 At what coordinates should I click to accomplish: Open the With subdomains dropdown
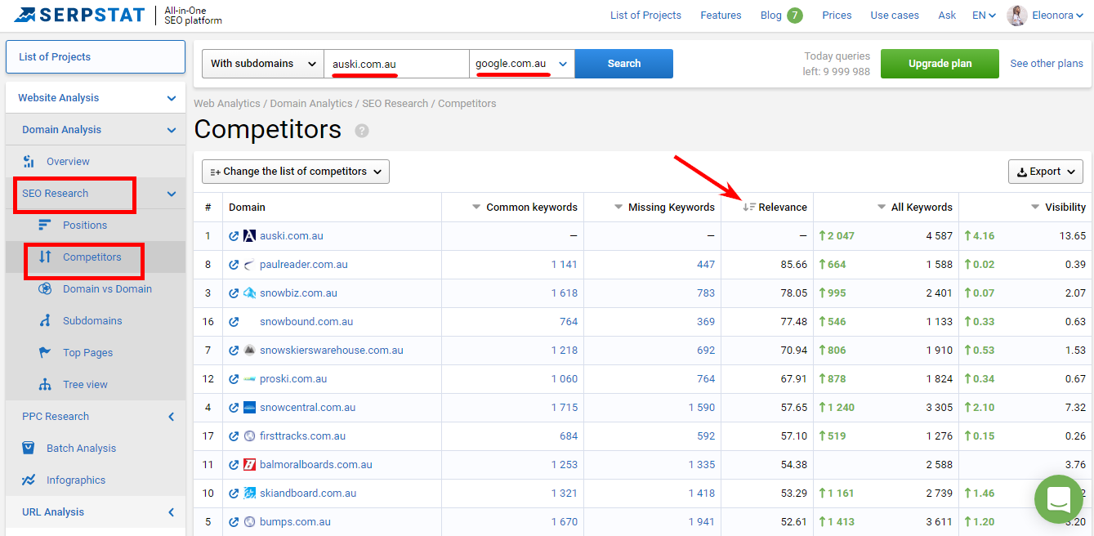pyautogui.click(x=263, y=64)
